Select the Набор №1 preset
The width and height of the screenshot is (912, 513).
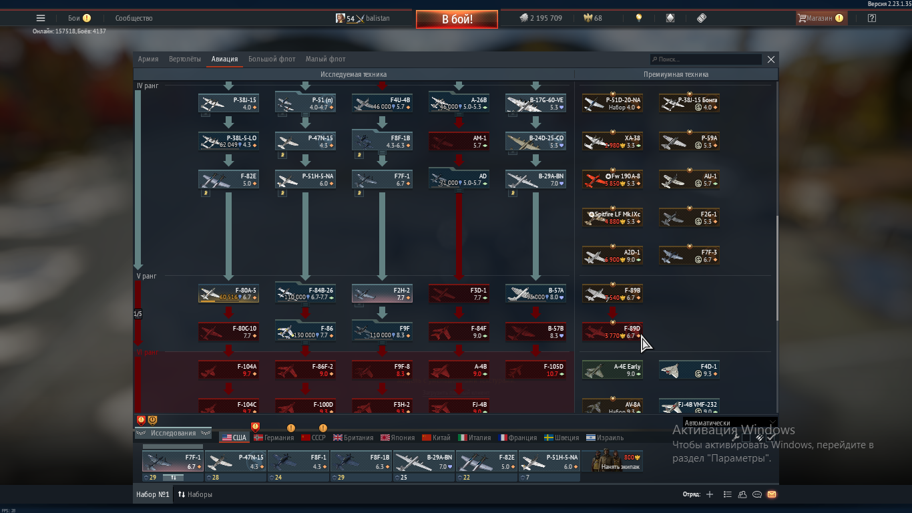pos(153,494)
